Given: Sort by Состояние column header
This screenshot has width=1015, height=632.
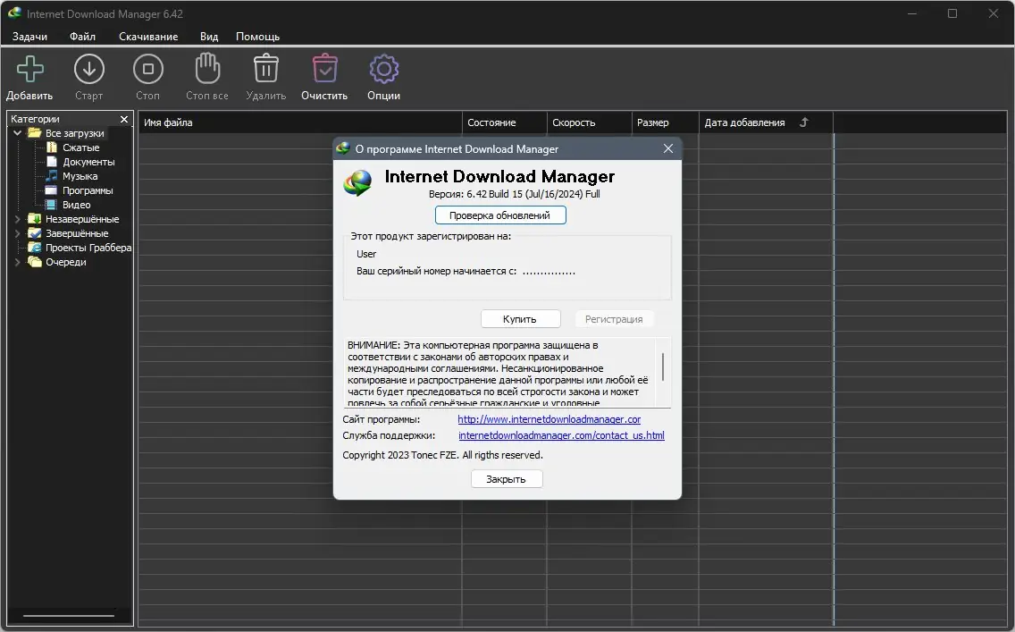Looking at the screenshot, I should [x=504, y=122].
